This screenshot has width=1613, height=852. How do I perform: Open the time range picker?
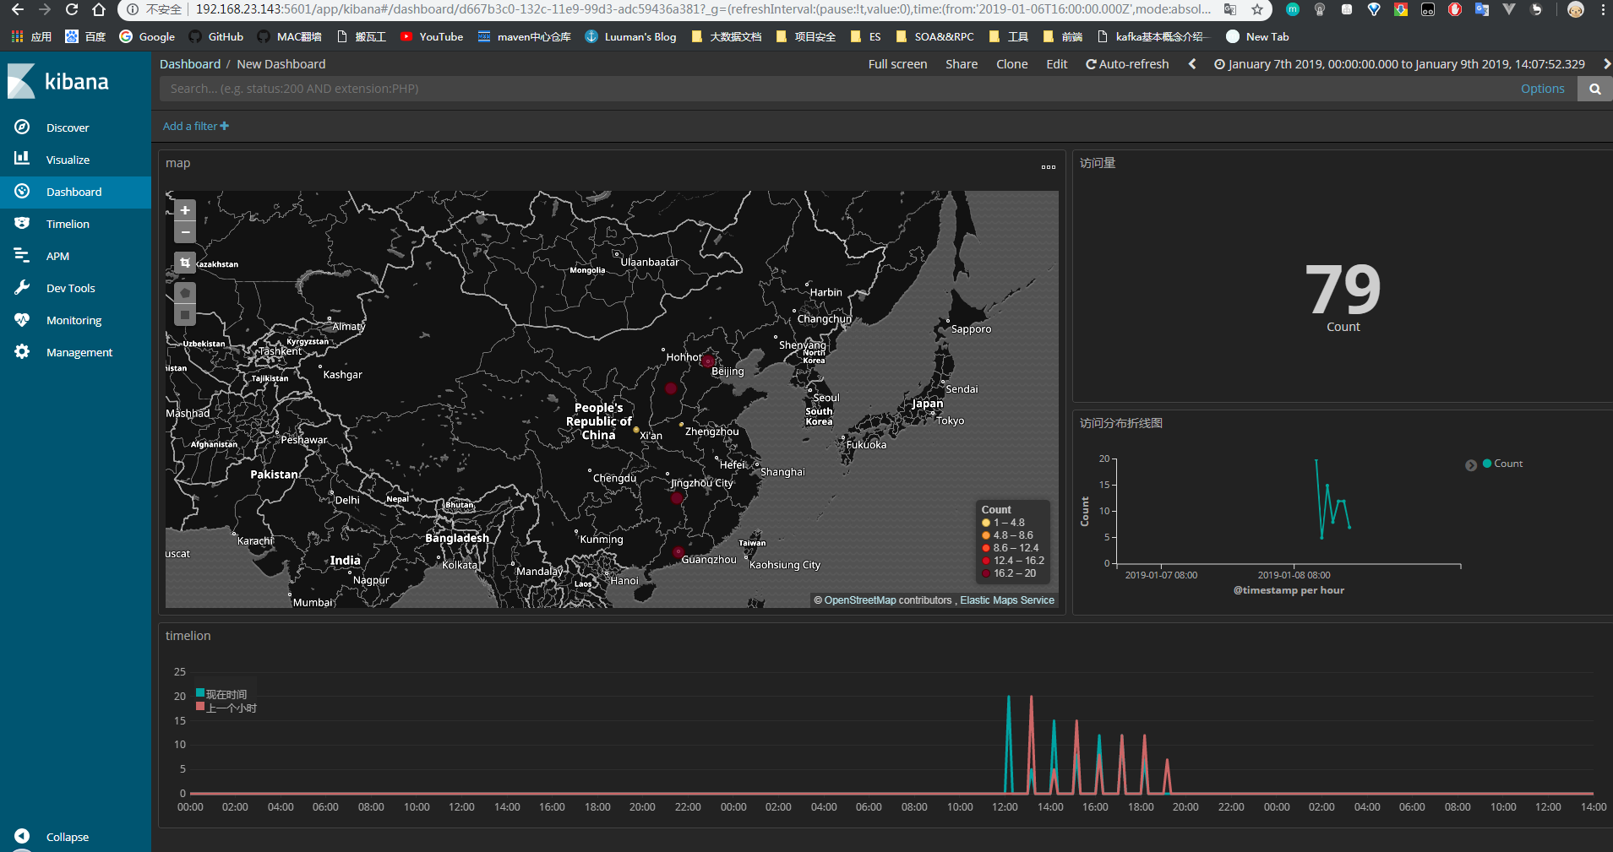pyautogui.click(x=1399, y=64)
